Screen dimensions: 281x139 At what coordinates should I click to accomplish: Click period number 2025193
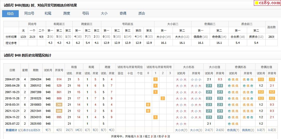36,124
